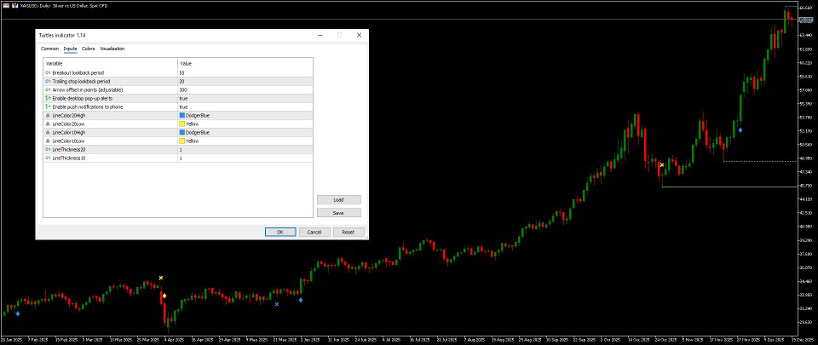Select the Breakout lookback period row label

(x=78, y=73)
